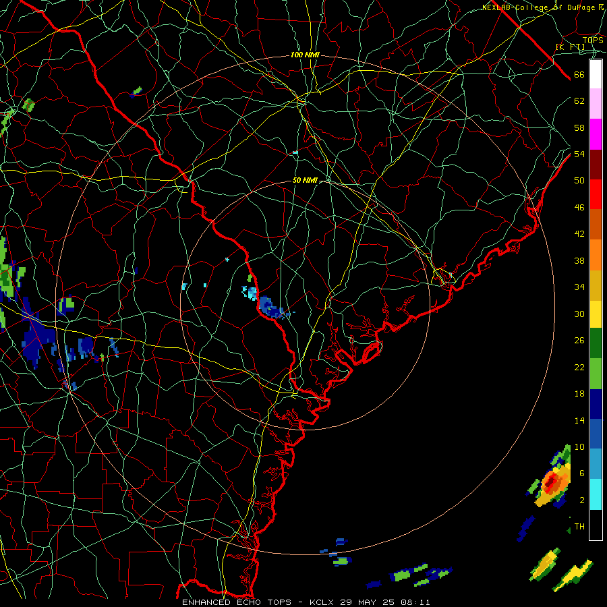This screenshot has height=607, width=607.
Task: Select the 26 legend value
Action: click(579, 341)
